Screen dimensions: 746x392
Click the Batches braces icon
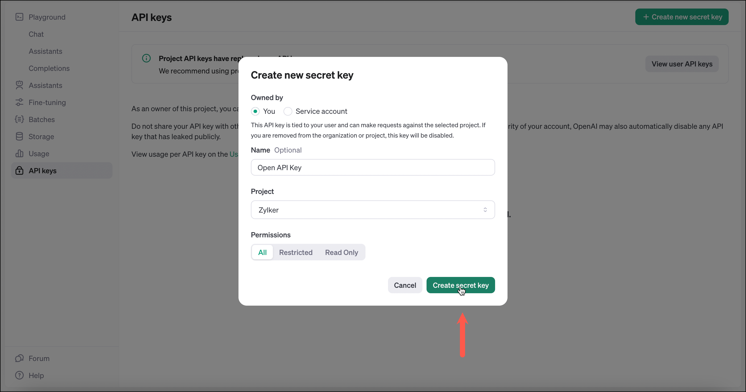[19, 119]
